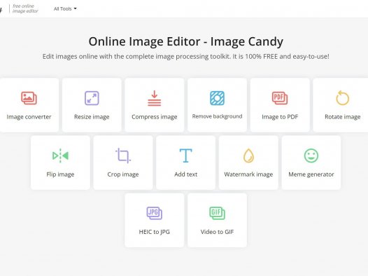Viewport: 368px width, 276px height.
Task: Click the Online Image Editor heading
Action: pyautogui.click(x=185, y=41)
